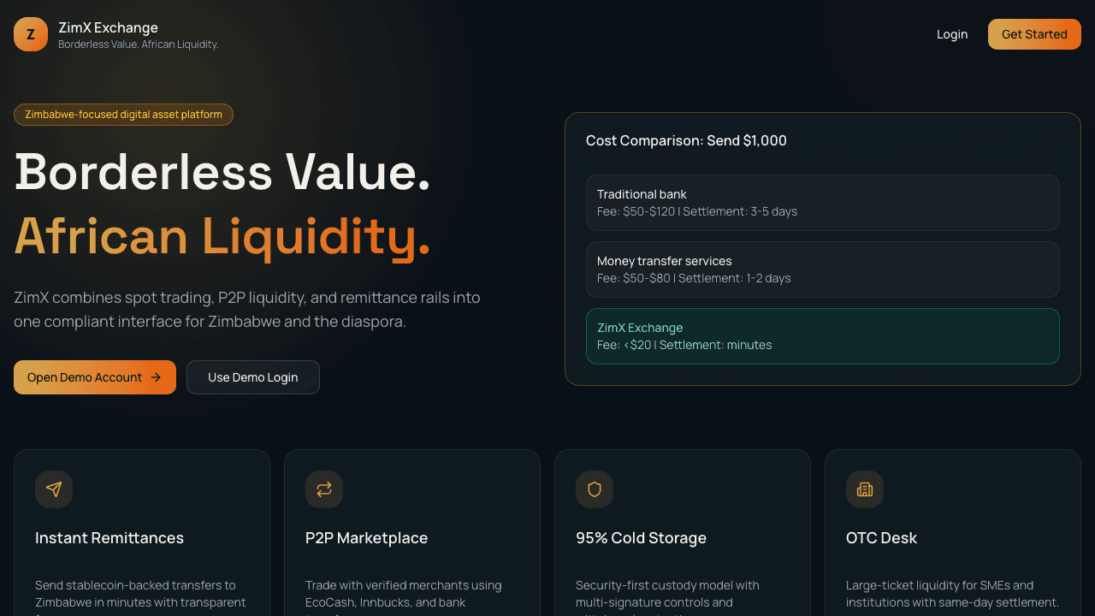Click the shield icon above 95% Cold Storage
This screenshot has width=1095, height=616.
595,489
